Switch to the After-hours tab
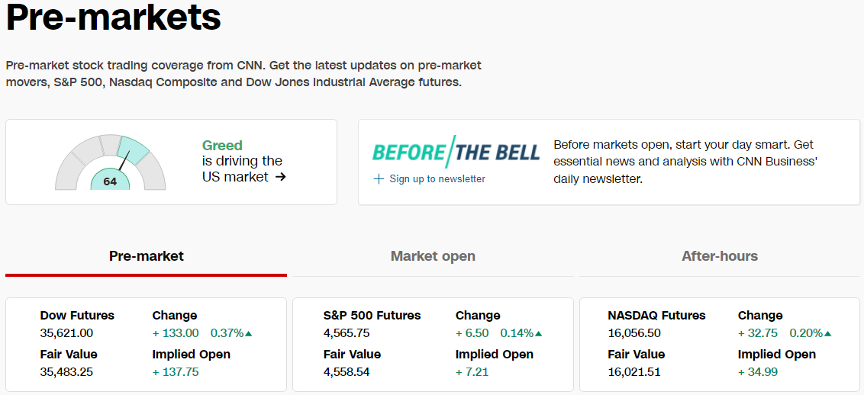 click(720, 256)
